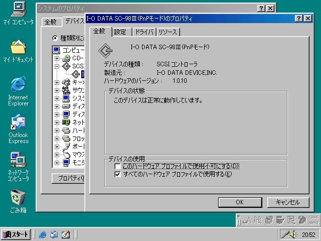Expand the サウン sound node

(57, 90)
